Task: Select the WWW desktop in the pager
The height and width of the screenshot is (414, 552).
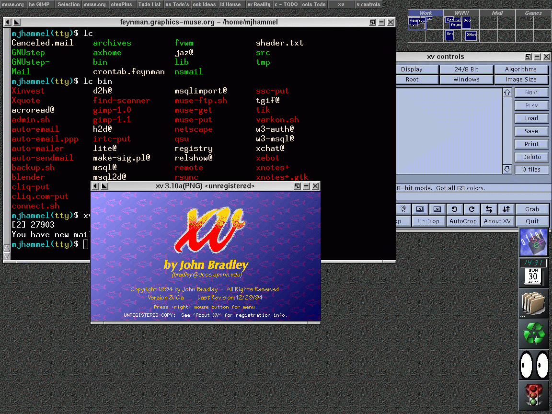Action: tap(461, 13)
